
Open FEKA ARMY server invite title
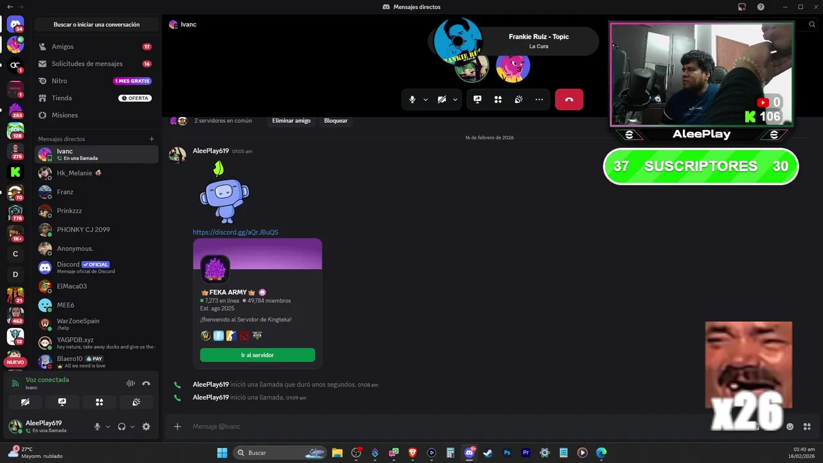[228, 292]
